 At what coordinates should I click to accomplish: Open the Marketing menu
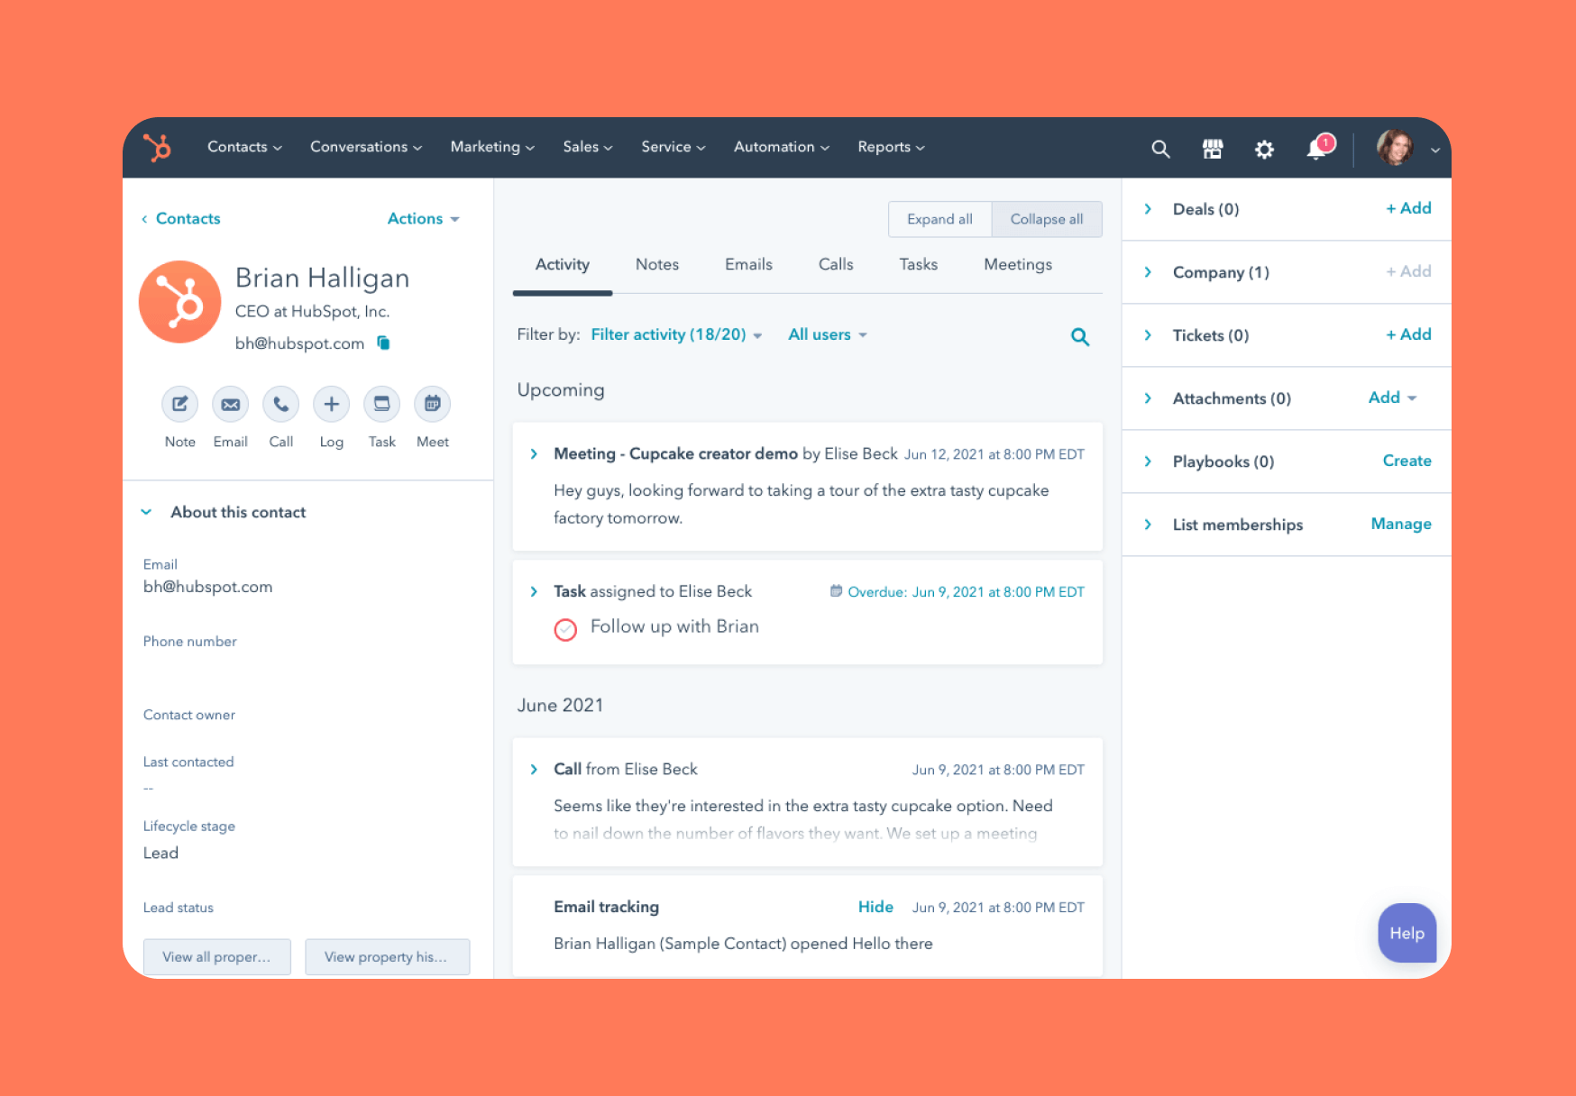click(492, 147)
